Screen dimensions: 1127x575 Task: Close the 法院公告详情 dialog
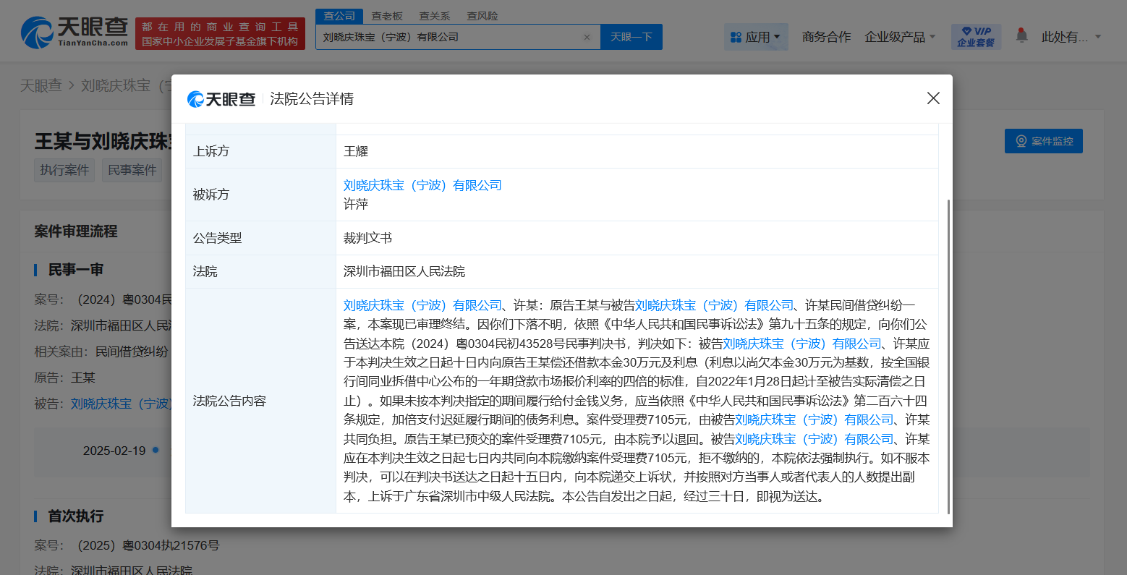tap(933, 98)
